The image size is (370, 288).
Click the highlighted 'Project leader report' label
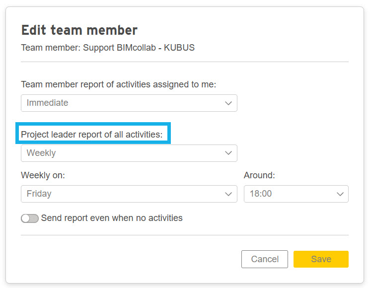(x=92, y=135)
